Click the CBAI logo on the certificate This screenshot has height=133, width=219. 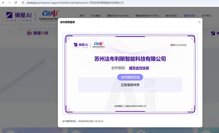click(99, 45)
